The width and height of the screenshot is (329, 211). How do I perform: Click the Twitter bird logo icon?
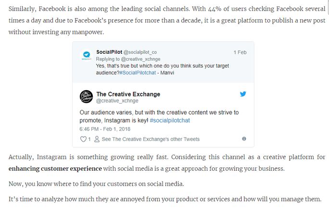[243, 94]
